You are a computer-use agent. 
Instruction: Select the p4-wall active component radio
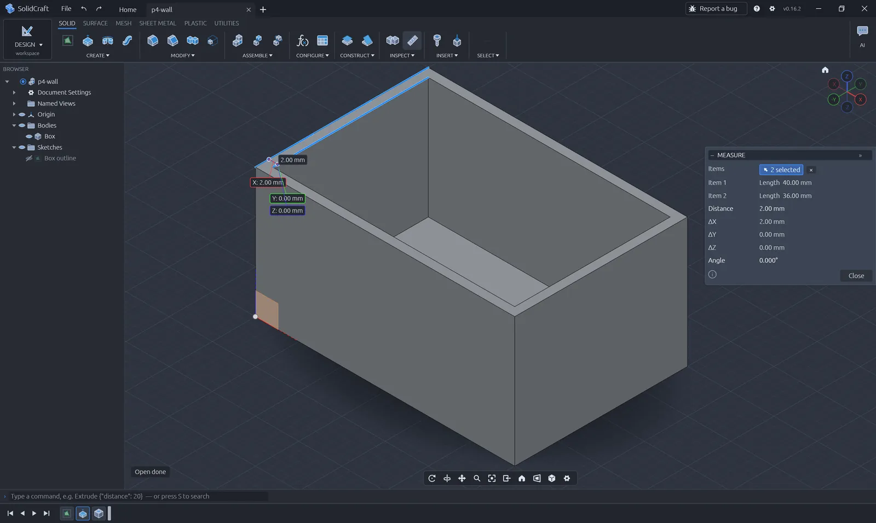pos(23,82)
